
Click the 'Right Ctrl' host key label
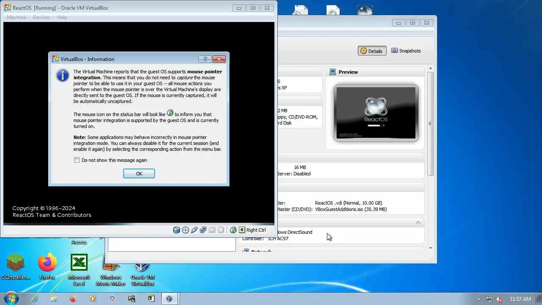pyautogui.click(x=256, y=230)
